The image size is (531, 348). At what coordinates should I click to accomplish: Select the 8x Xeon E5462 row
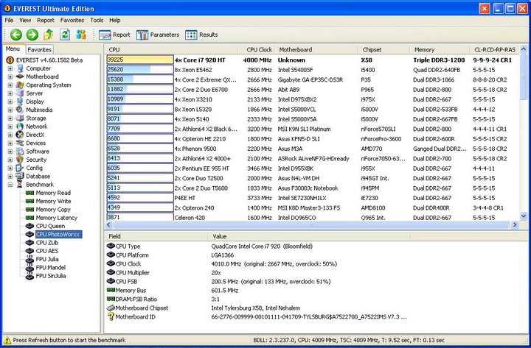tap(312, 70)
